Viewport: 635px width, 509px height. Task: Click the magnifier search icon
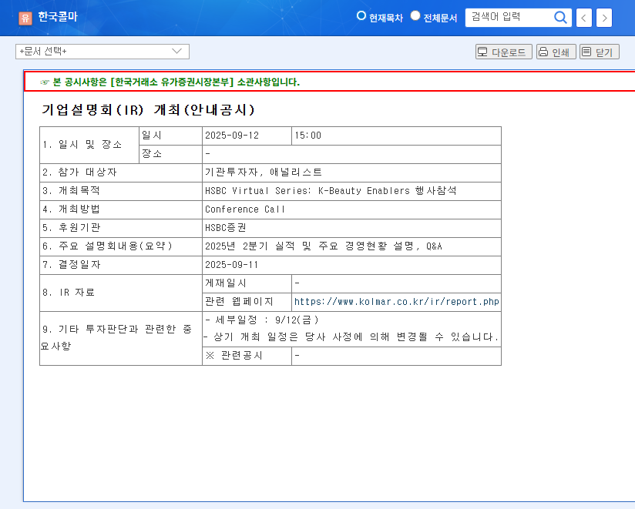tap(561, 17)
